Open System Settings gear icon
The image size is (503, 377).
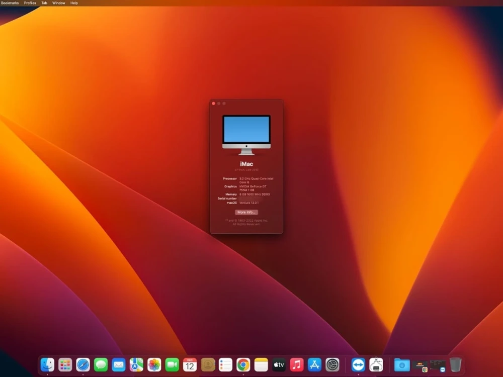[x=332, y=364]
